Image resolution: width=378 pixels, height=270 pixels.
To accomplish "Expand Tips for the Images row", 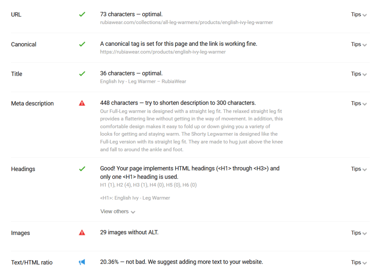I will tap(359, 233).
